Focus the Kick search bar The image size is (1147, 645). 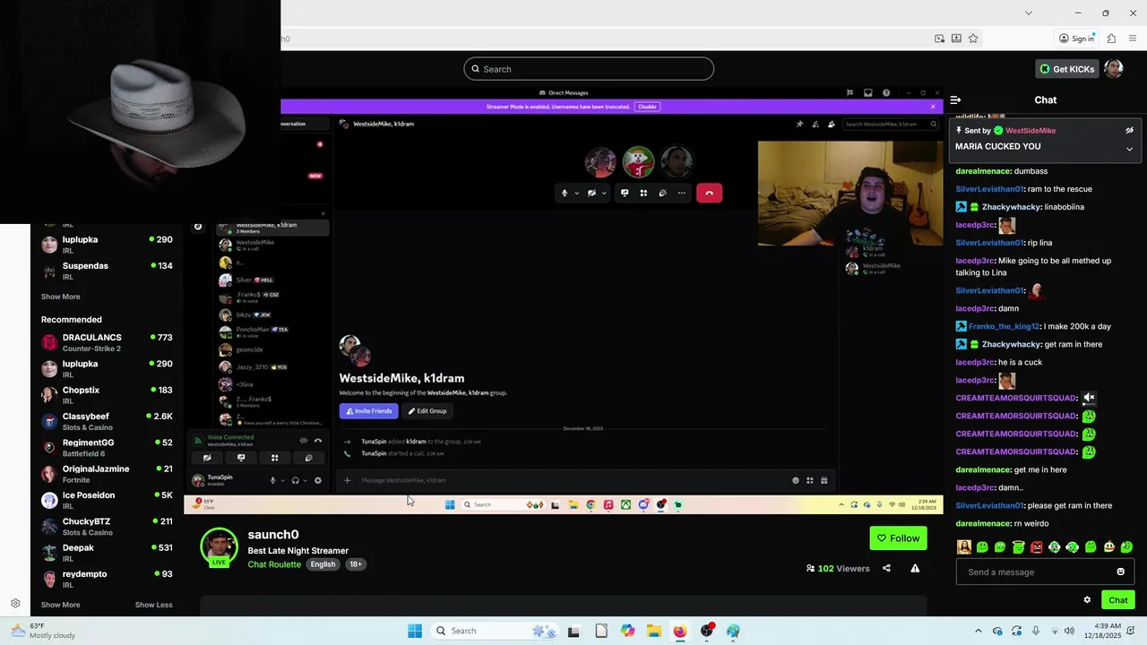click(x=589, y=69)
